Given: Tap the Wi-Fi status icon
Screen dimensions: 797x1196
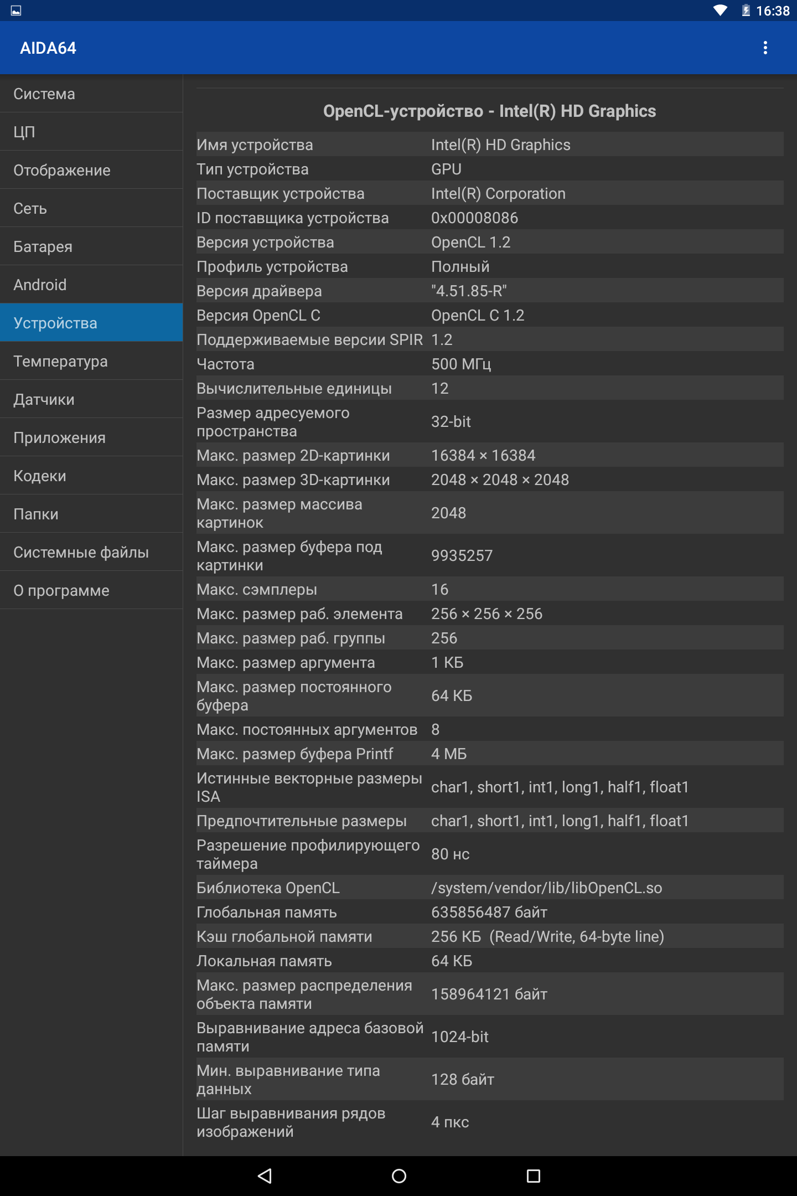Looking at the screenshot, I should (720, 11).
